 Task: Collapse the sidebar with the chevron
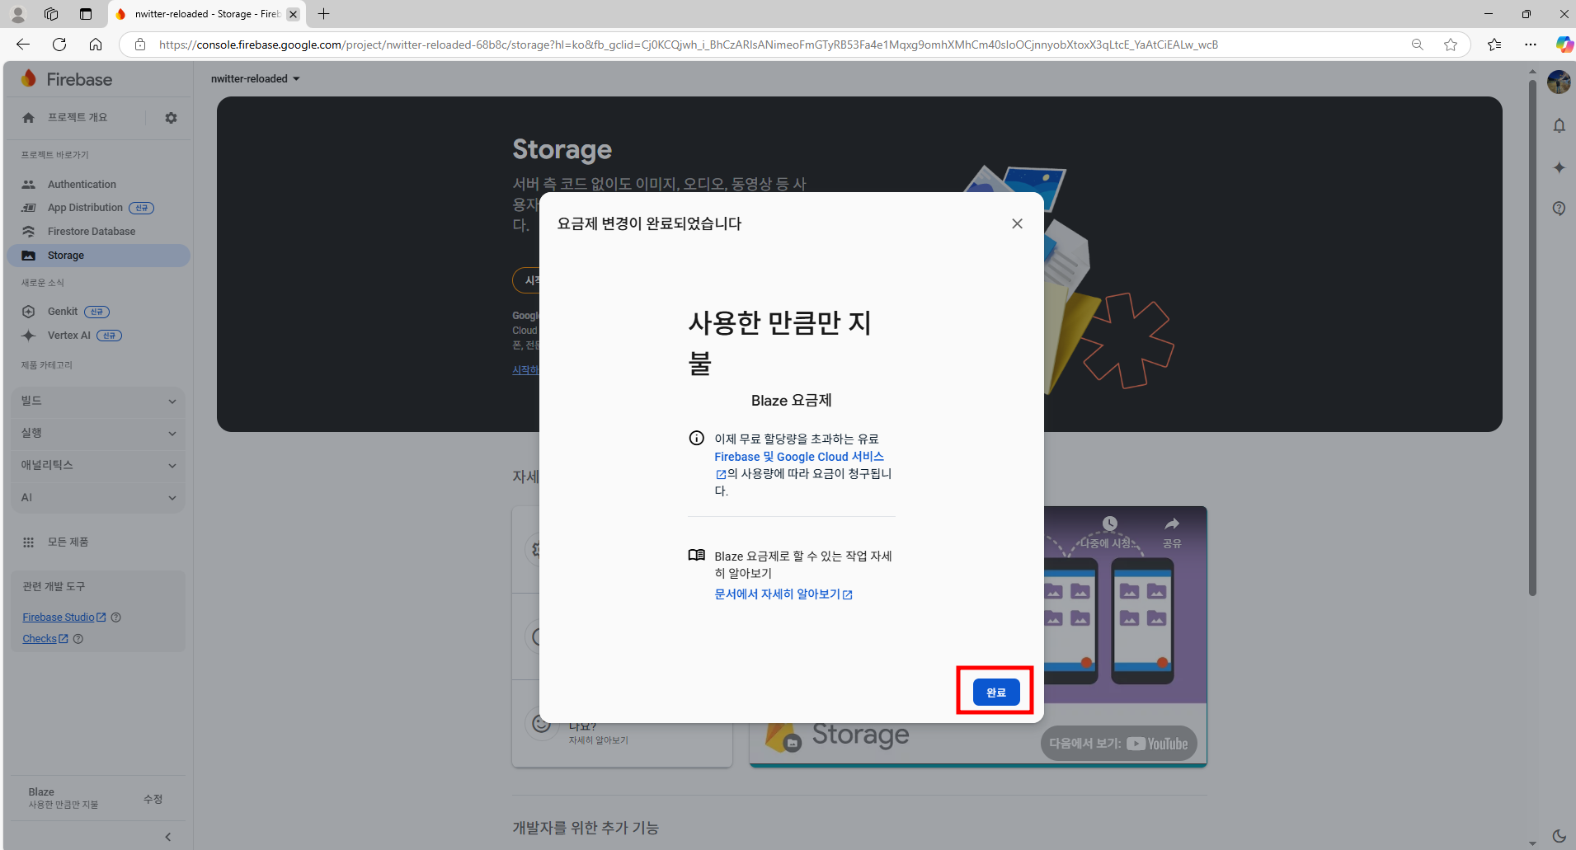tap(168, 837)
